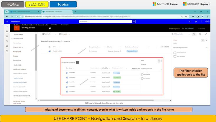
Task: Click the help question mark icon
Action: [x=201, y=21]
